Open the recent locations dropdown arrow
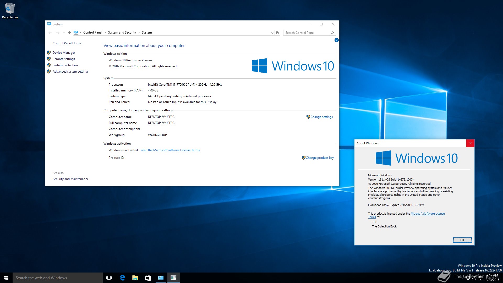This screenshot has height=283, width=503. tap(64, 33)
